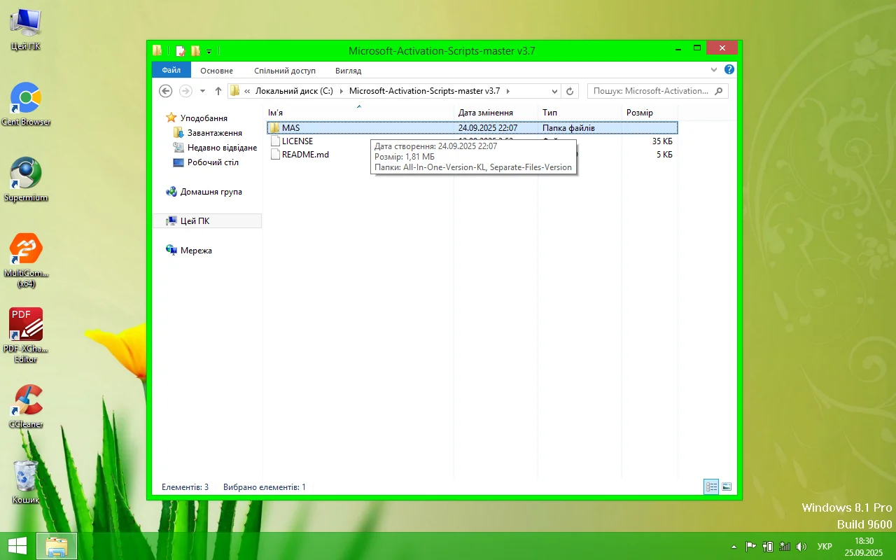Refresh the current folder view
896x560 pixels.
570,91
